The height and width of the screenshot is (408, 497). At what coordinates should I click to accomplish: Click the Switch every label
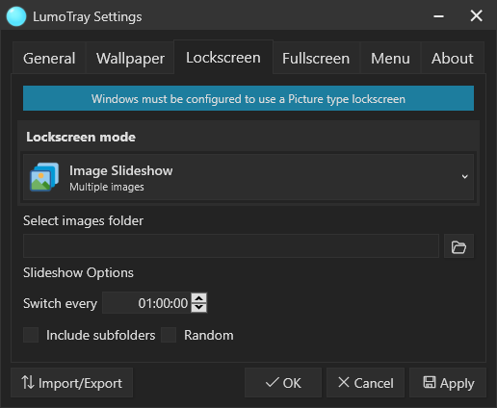pos(60,303)
